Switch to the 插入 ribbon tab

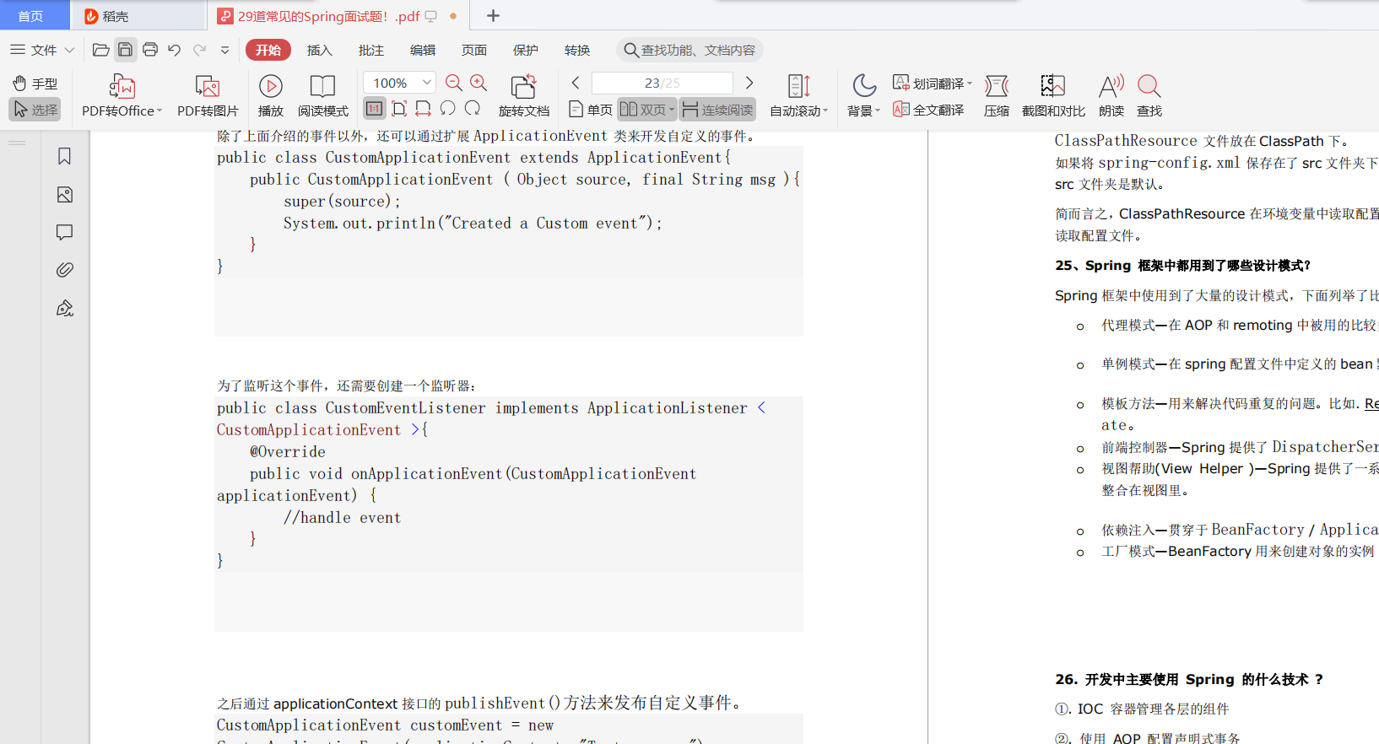point(320,50)
